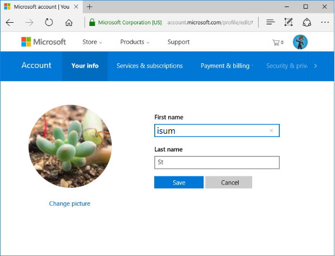This screenshot has width=335, height=256.
Task: Maximize the browser window
Action: pyautogui.click(x=306, y=7)
